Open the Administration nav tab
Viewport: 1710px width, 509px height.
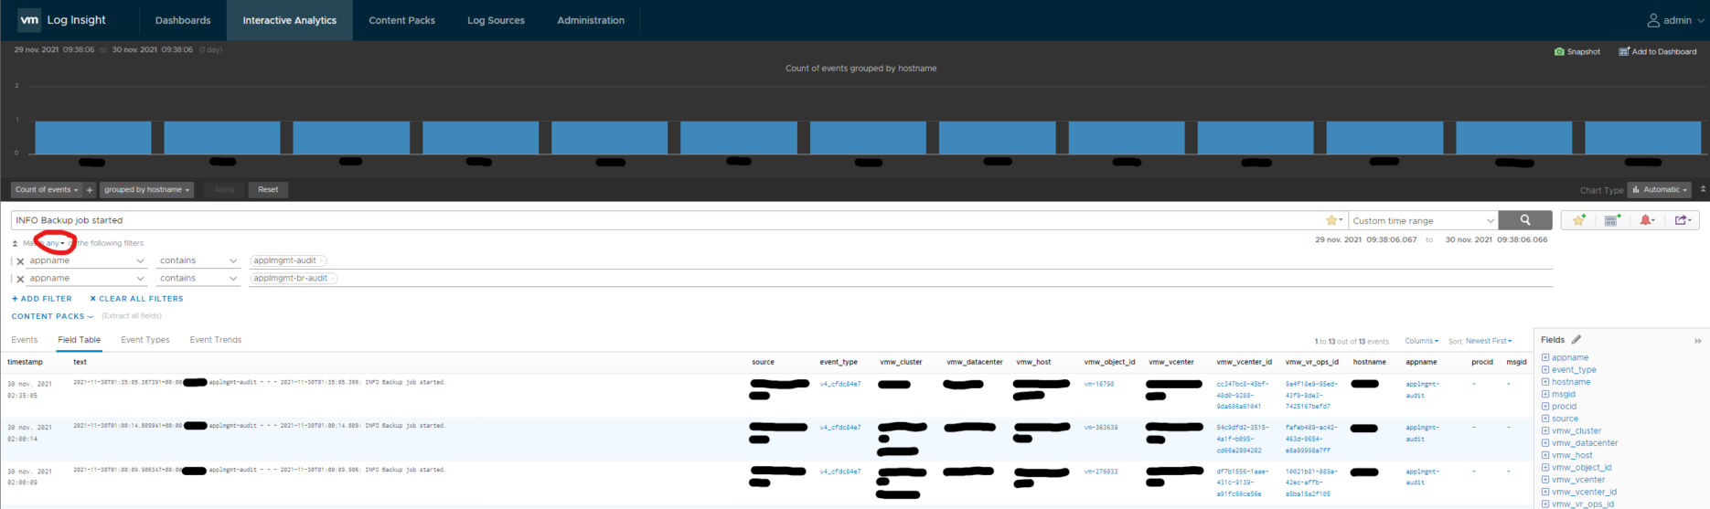pyautogui.click(x=591, y=20)
